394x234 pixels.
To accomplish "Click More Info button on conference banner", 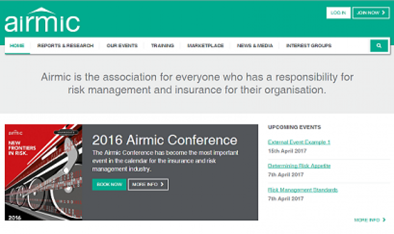I will click(148, 185).
